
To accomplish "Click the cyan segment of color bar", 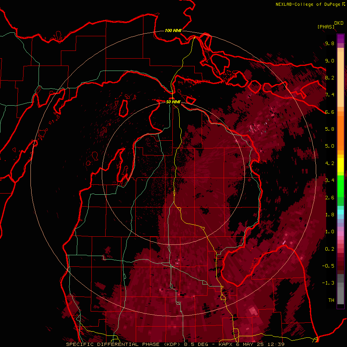I will (340, 212).
